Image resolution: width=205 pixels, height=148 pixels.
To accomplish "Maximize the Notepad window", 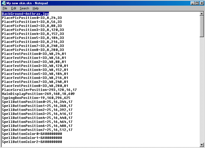I will tap(197, 3).
